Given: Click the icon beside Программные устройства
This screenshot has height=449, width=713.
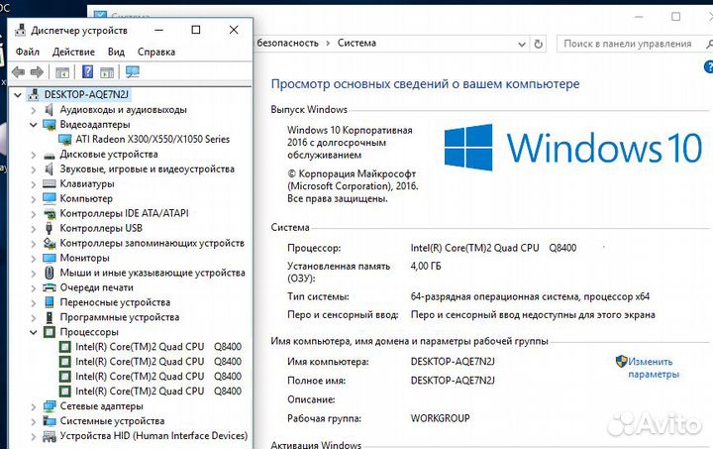Looking at the screenshot, I should (50, 317).
